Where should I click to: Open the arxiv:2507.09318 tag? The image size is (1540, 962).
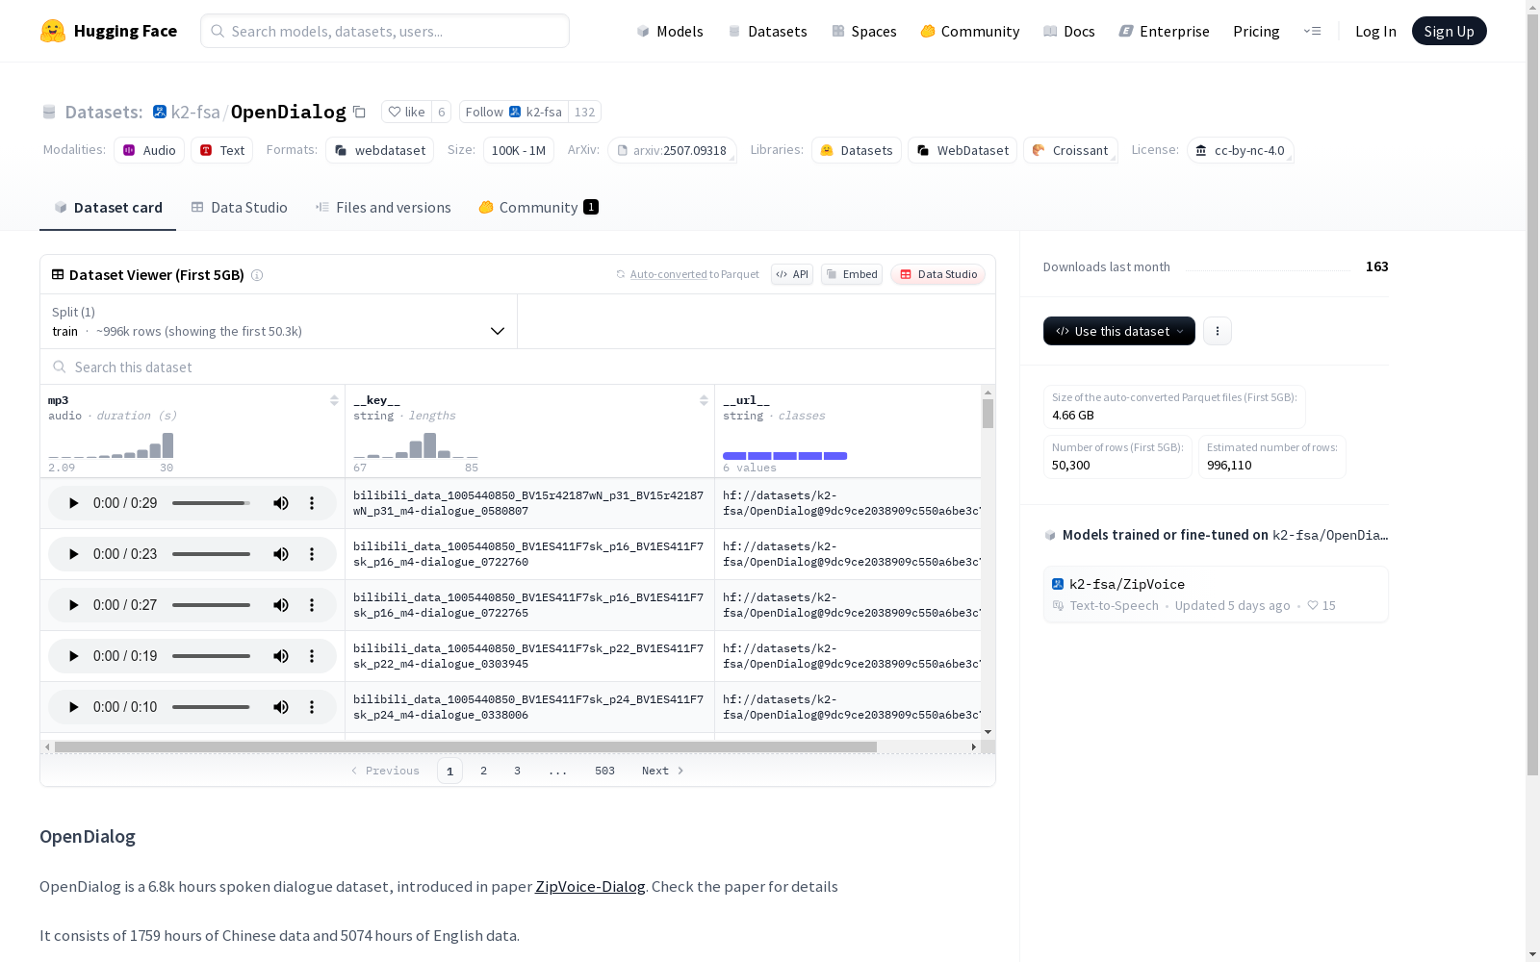click(672, 150)
